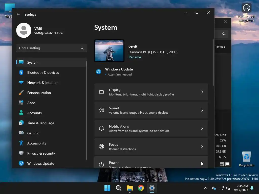Click the Sound speaker icon

tap(101, 110)
